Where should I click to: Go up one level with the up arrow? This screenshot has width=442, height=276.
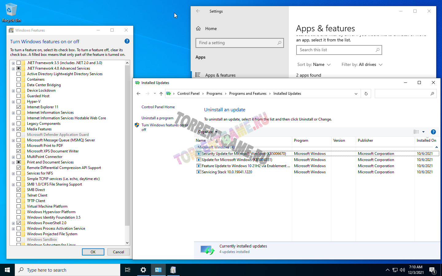click(161, 94)
